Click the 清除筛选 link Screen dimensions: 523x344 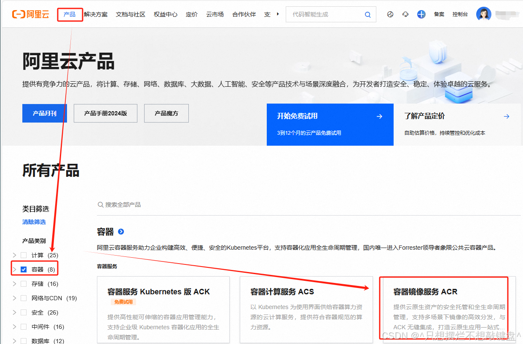(x=34, y=222)
